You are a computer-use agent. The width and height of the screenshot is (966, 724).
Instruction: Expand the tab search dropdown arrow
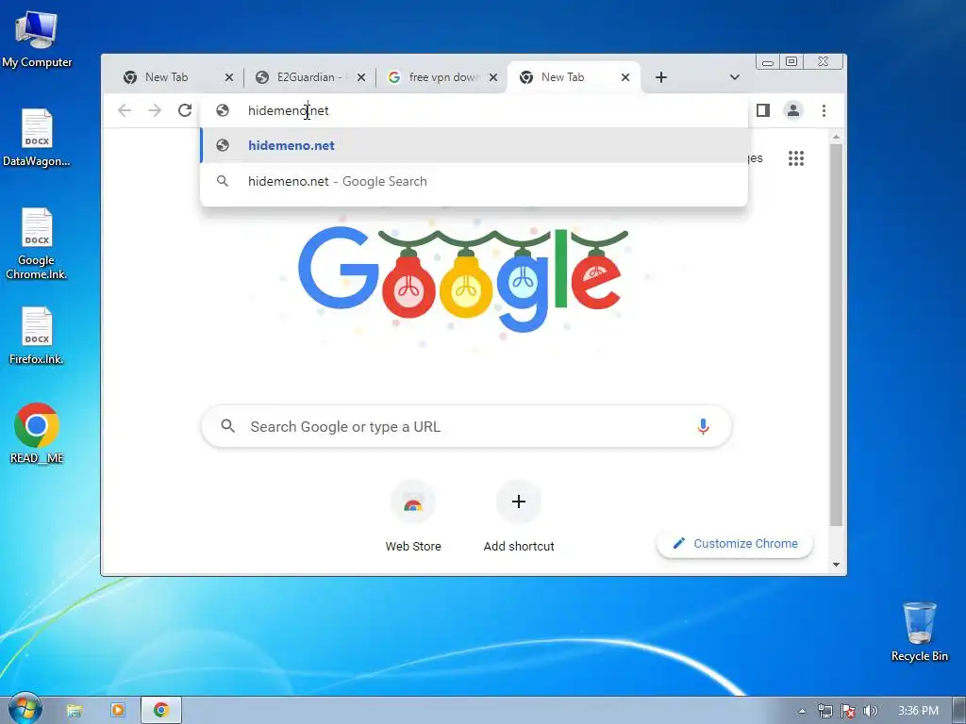[x=734, y=77]
